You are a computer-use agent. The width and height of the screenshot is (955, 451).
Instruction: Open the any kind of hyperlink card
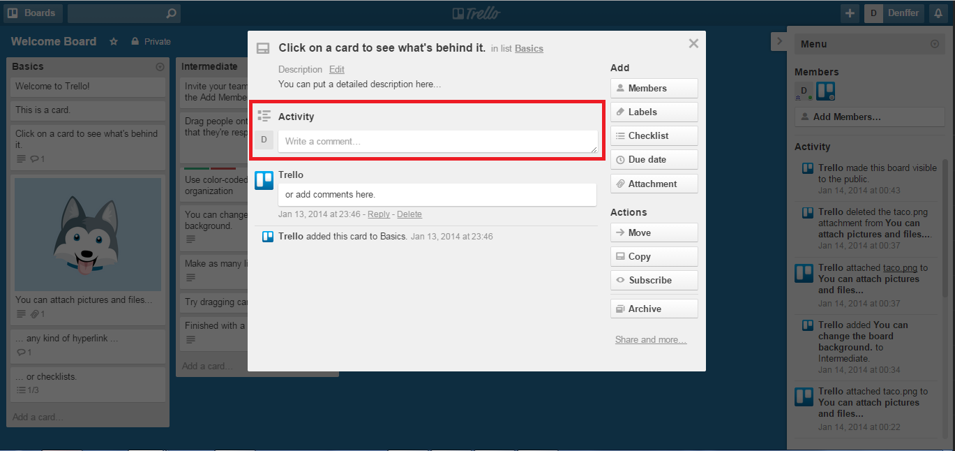pos(87,345)
